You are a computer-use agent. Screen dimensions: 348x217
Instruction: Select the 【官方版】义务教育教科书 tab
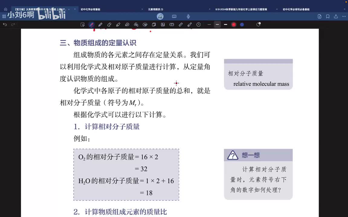pos(40,9)
